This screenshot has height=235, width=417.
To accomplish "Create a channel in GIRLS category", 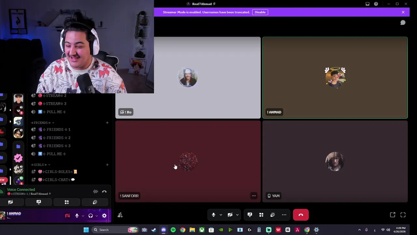I will click(107, 165).
